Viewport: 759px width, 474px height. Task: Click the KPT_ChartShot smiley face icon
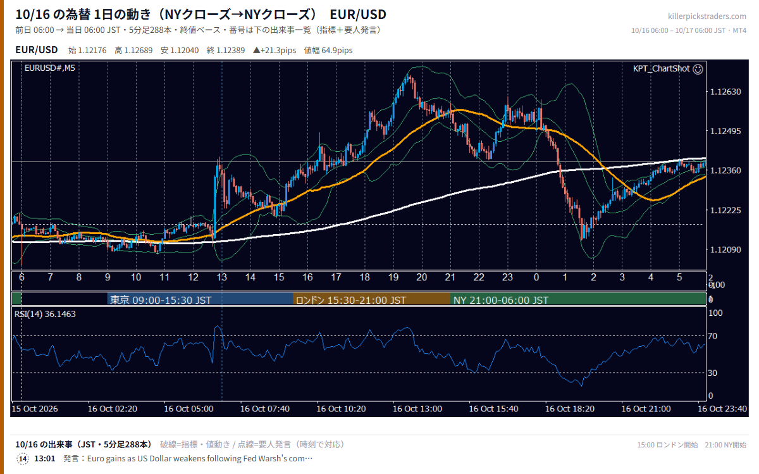point(698,69)
